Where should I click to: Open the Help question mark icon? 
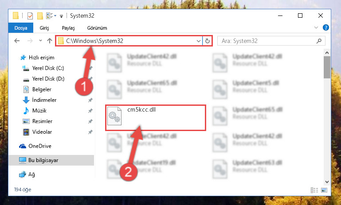point(326,27)
